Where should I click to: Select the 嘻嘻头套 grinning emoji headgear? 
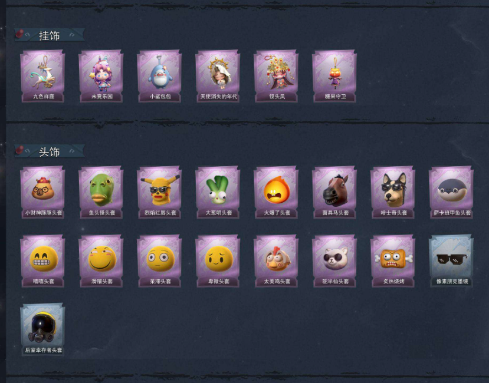pyautogui.click(x=42, y=261)
